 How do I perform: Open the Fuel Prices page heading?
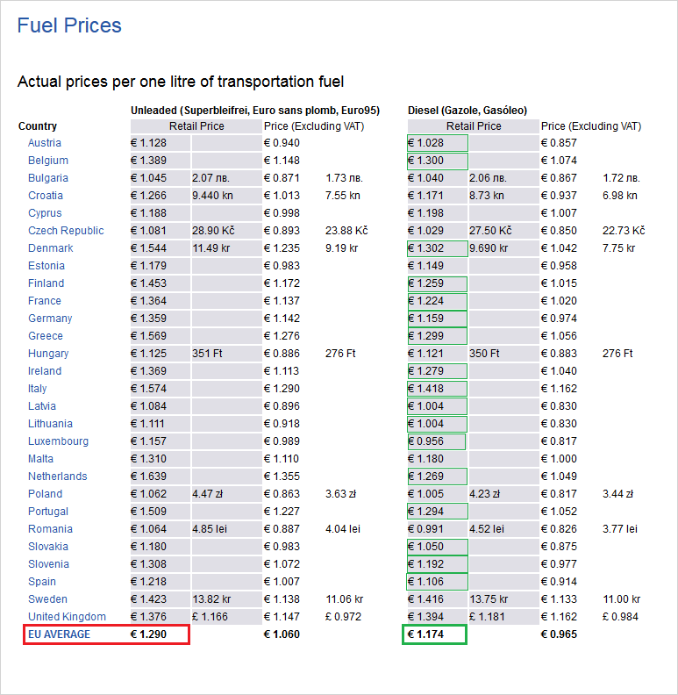tap(69, 25)
